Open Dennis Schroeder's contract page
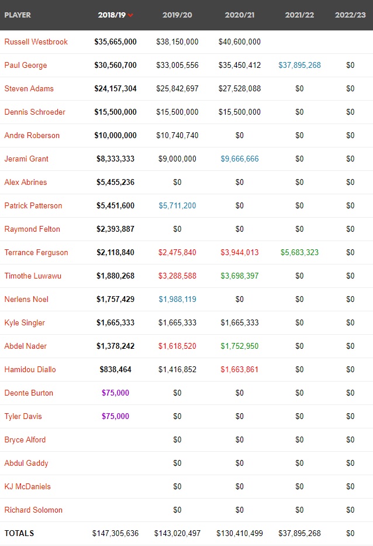 pos(34,112)
